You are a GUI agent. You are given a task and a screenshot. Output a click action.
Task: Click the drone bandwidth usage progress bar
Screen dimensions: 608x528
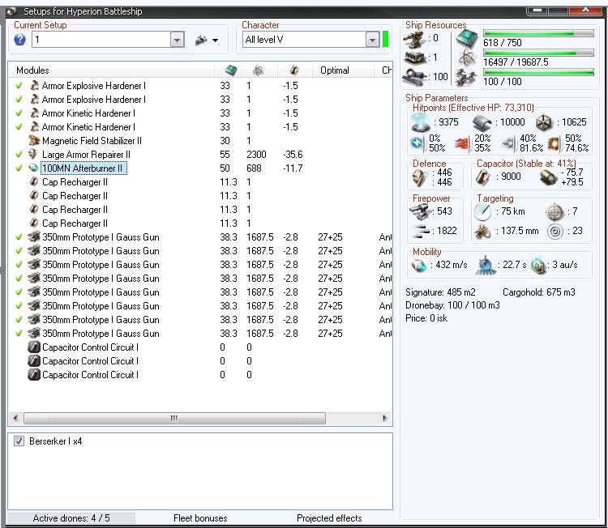[538, 72]
